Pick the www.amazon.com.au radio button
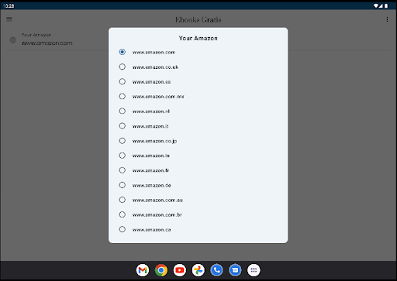Image resolution: width=397 pixels, height=281 pixels. 122,200
